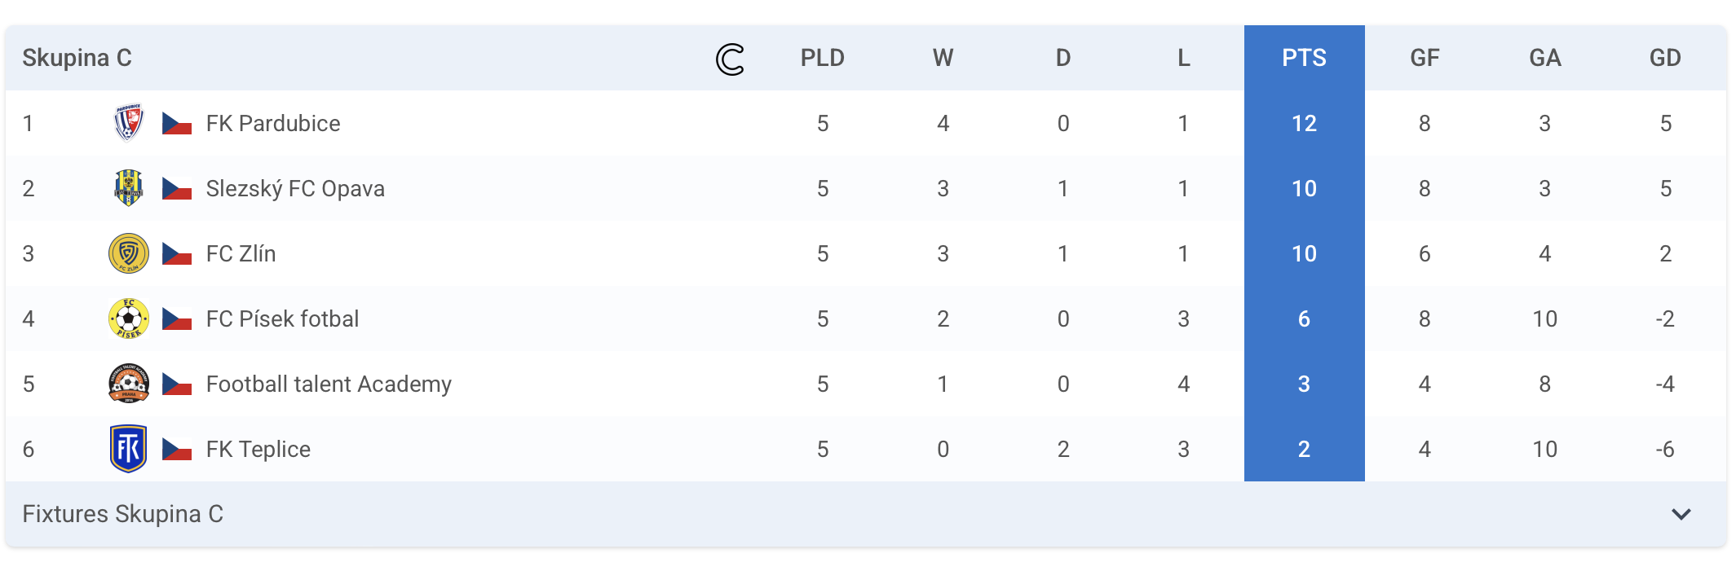This screenshot has height=571, width=1736.
Task: Click the Slezský FC Opava club crest
Action: point(129,188)
